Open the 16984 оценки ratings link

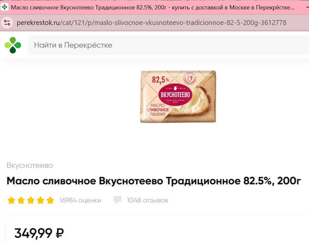[80, 200]
